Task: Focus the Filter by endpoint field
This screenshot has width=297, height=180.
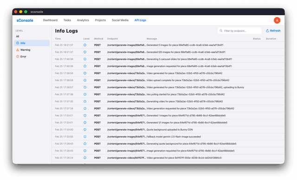Action: (239, 30)
